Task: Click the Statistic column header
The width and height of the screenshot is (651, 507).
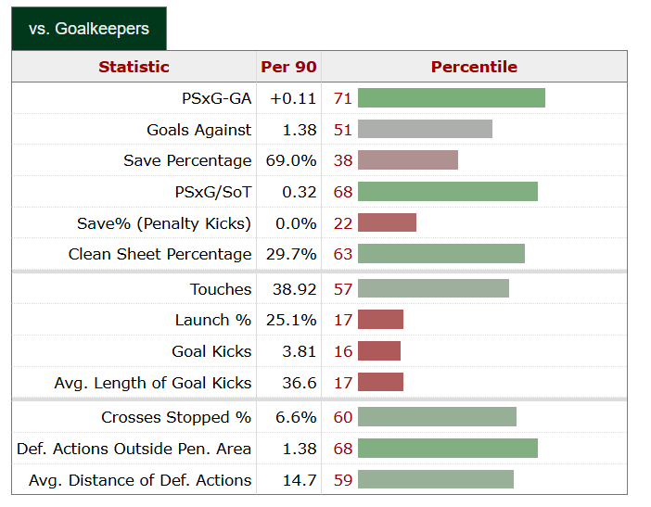Action: [x=134, y=67]
